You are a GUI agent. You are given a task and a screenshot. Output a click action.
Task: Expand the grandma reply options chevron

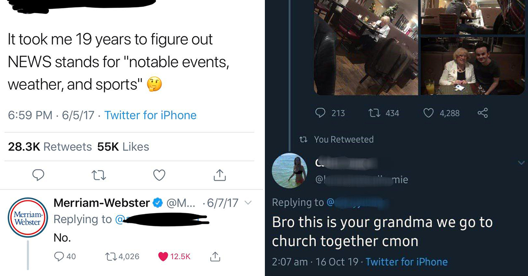pos(521,163)
